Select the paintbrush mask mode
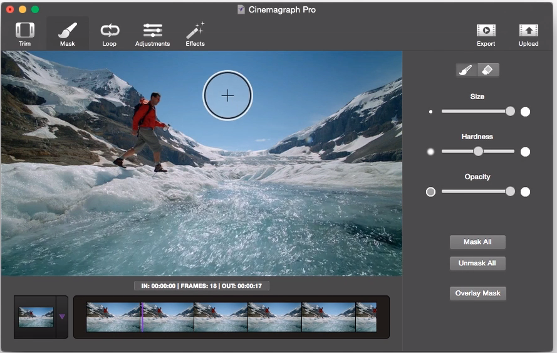 (x=466, y=70)
